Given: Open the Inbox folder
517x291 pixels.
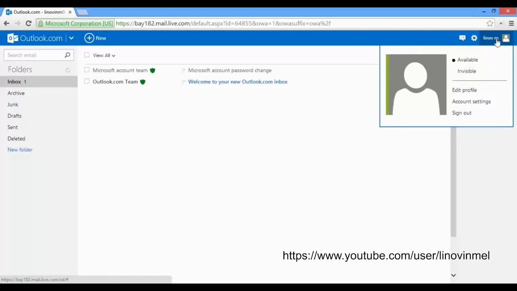Looking at the screenshot, I should [39, 82].
